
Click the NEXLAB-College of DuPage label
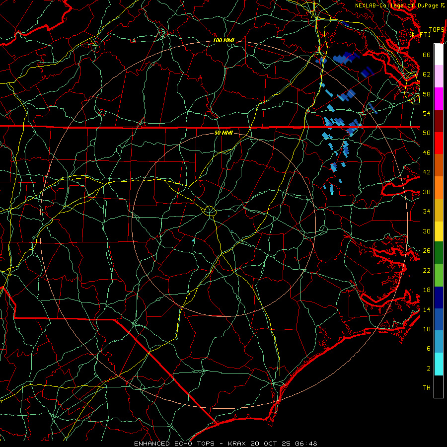[x=396, y=5]
